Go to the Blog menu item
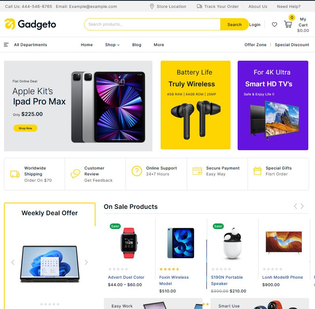 pyautogui.click(x=137, y=45)
